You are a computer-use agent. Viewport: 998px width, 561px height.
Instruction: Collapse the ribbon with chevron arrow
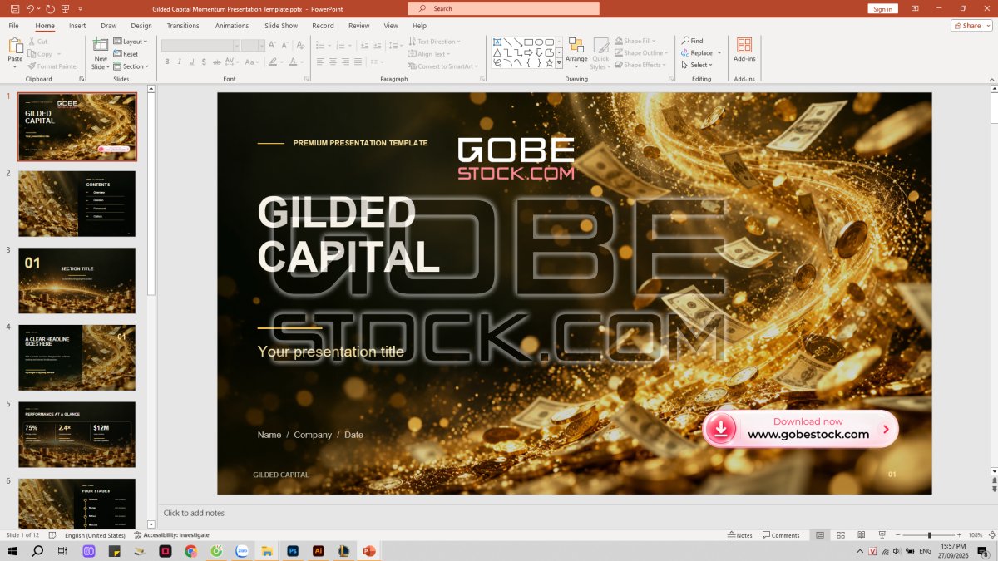(991, 79)
